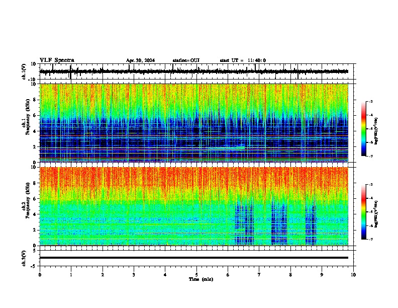Click the '-7' label on ch.1 colorbar
The image size is (398, 308).
[371, 156]
